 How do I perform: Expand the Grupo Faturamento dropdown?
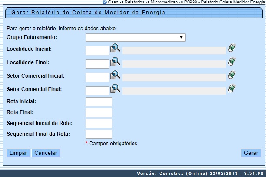[x=135, y=37]
